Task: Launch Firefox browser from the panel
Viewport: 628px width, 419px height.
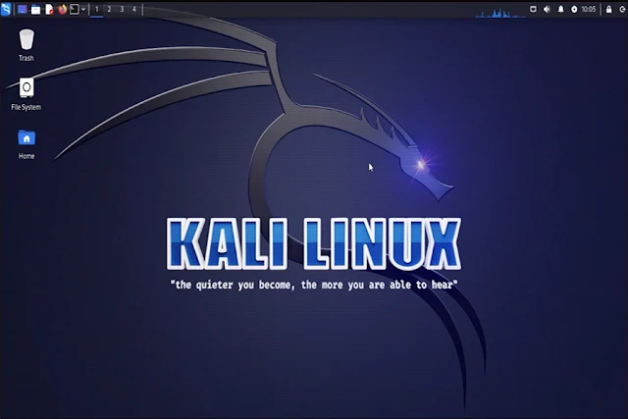Action: pos(62,9)
